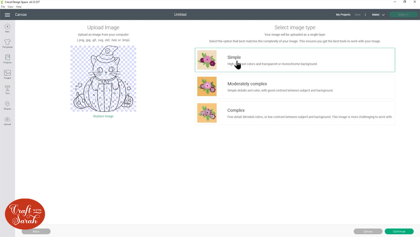420x237 pixels.
Task: Open the hamburger menu icon
Action: 7,15
